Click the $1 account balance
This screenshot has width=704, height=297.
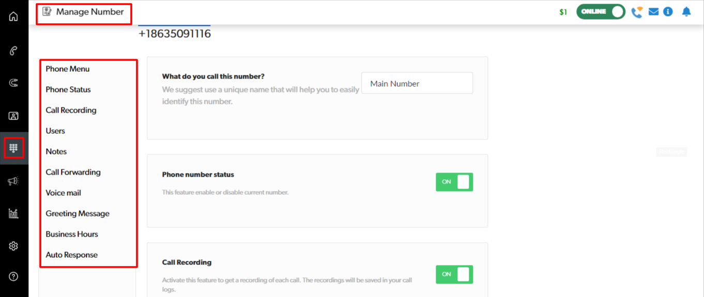pos(563,12)
